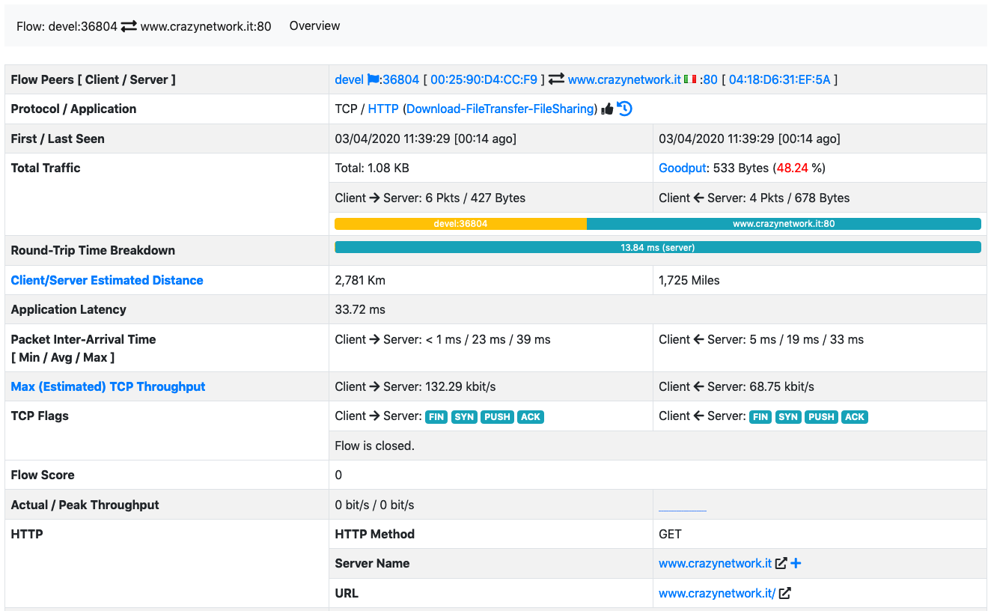Click client port 36804 link
991x611 pixels.
[x=400, y=79]
